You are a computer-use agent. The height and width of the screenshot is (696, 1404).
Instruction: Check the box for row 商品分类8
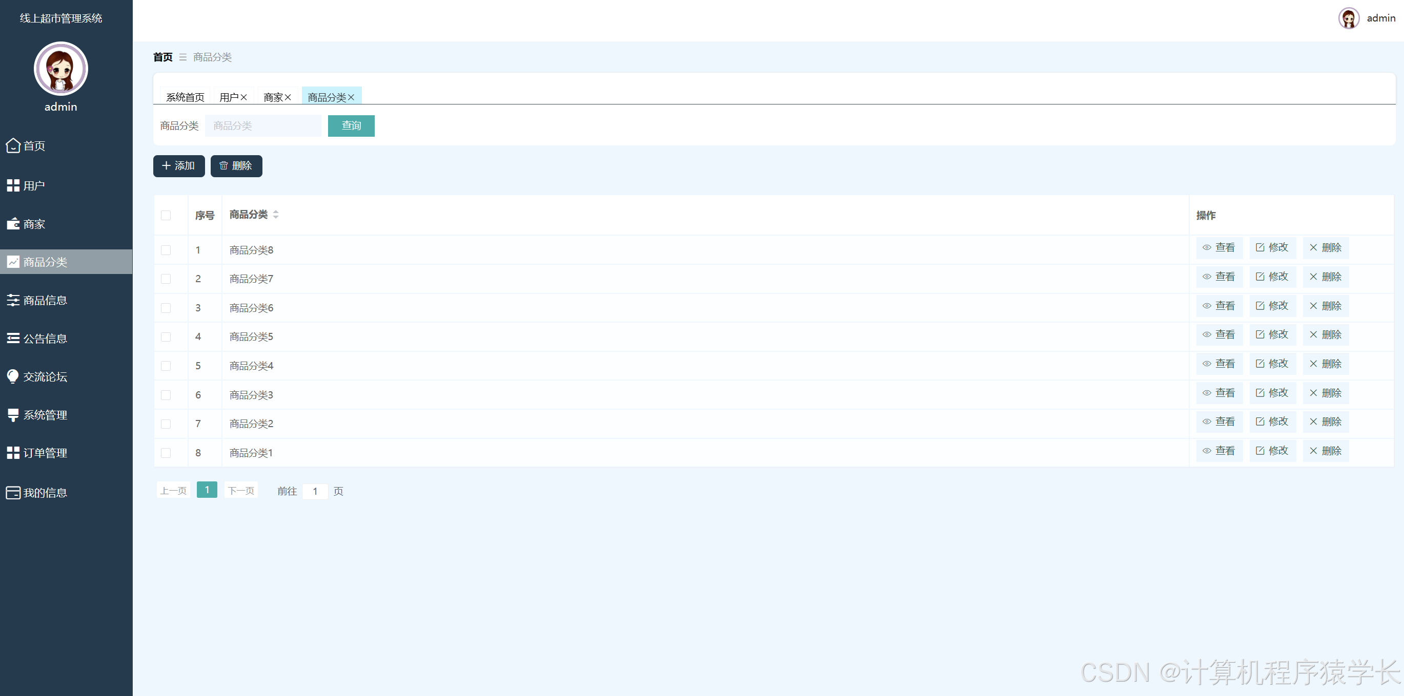pyautogui.click(x=166, y=250)
